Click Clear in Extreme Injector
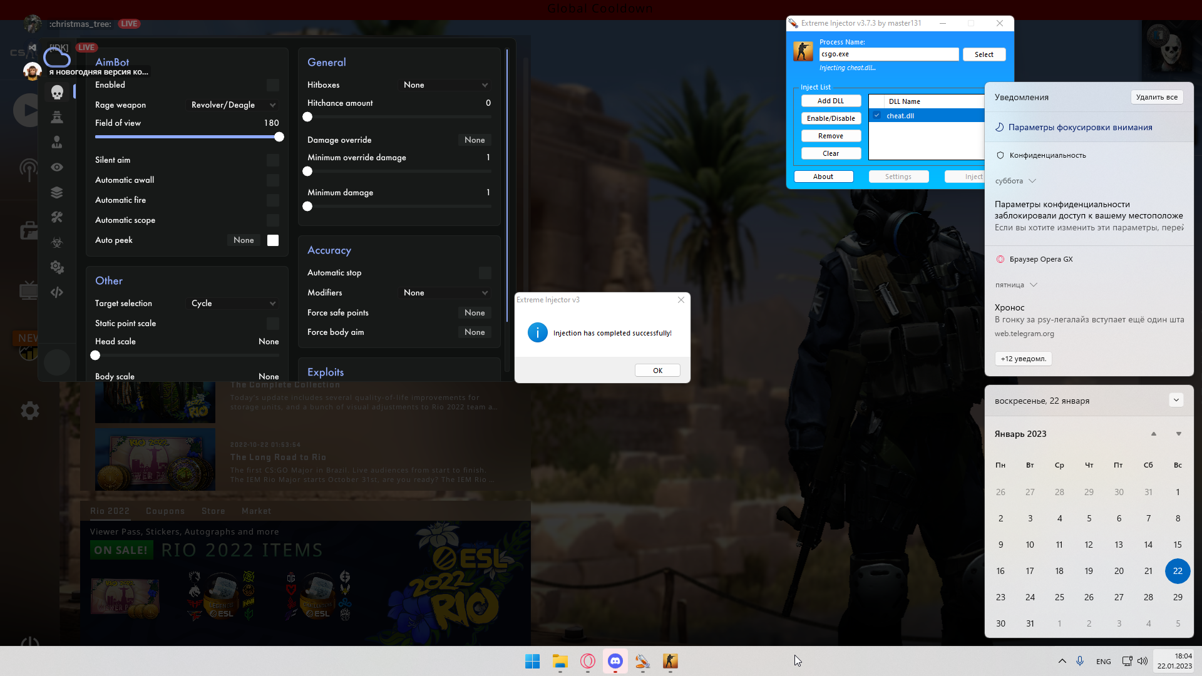The width and height of the screenshot is (1202, 676). (831, 153)
